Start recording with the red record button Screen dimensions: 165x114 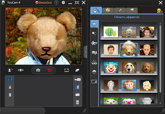(50, 70)
